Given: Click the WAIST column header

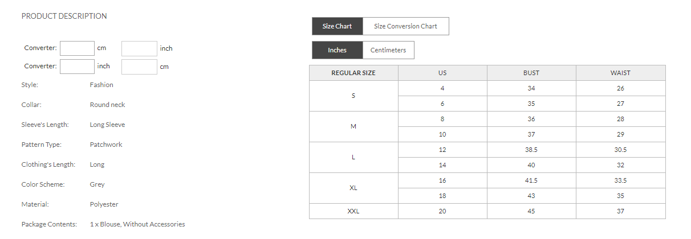Looking at the screenshot, I should [x=620, y=73].
